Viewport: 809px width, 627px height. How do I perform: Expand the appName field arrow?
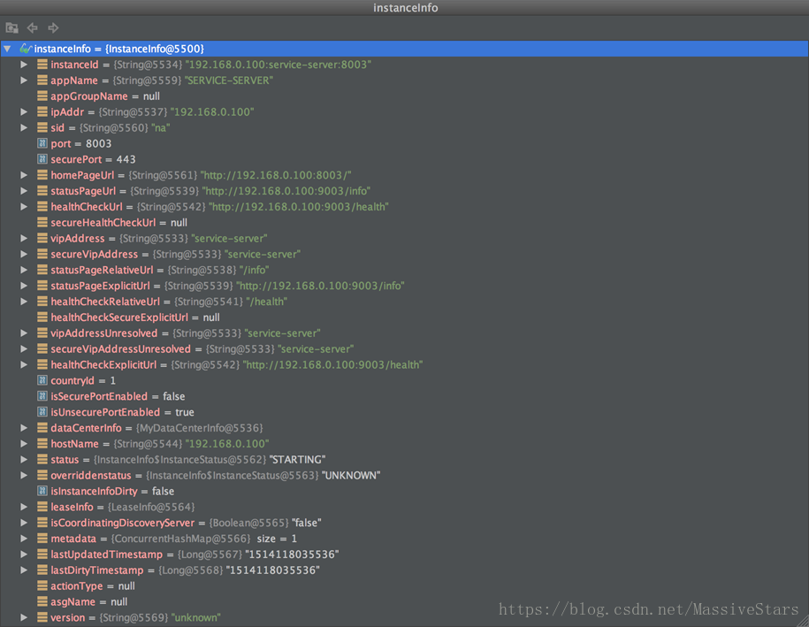pyautogui.click(x=24, y=80)
